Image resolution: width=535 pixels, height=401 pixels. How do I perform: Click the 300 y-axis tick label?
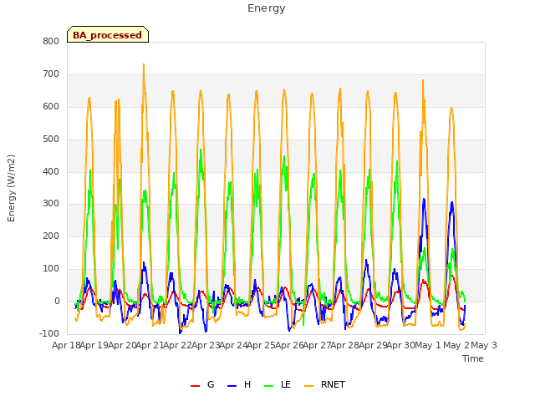[51, 204]
